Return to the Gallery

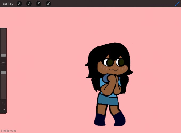coord(8,4)
